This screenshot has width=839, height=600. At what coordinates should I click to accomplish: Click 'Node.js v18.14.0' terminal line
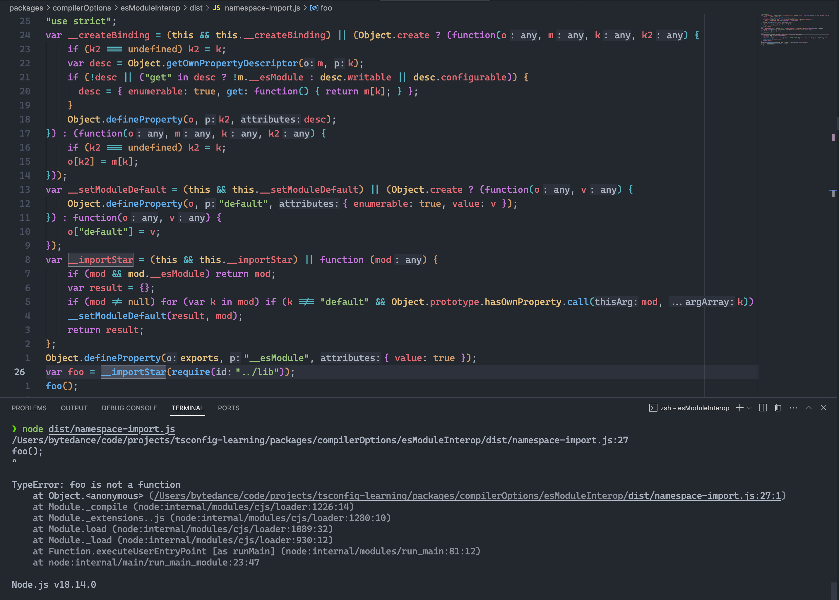tap(54, 585)
